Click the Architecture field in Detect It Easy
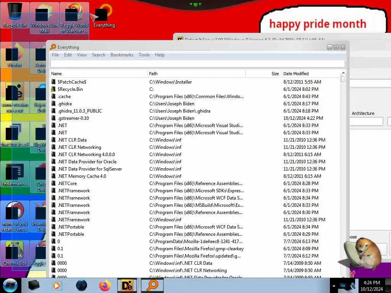 pyautogui.click(x=366, y=122)
